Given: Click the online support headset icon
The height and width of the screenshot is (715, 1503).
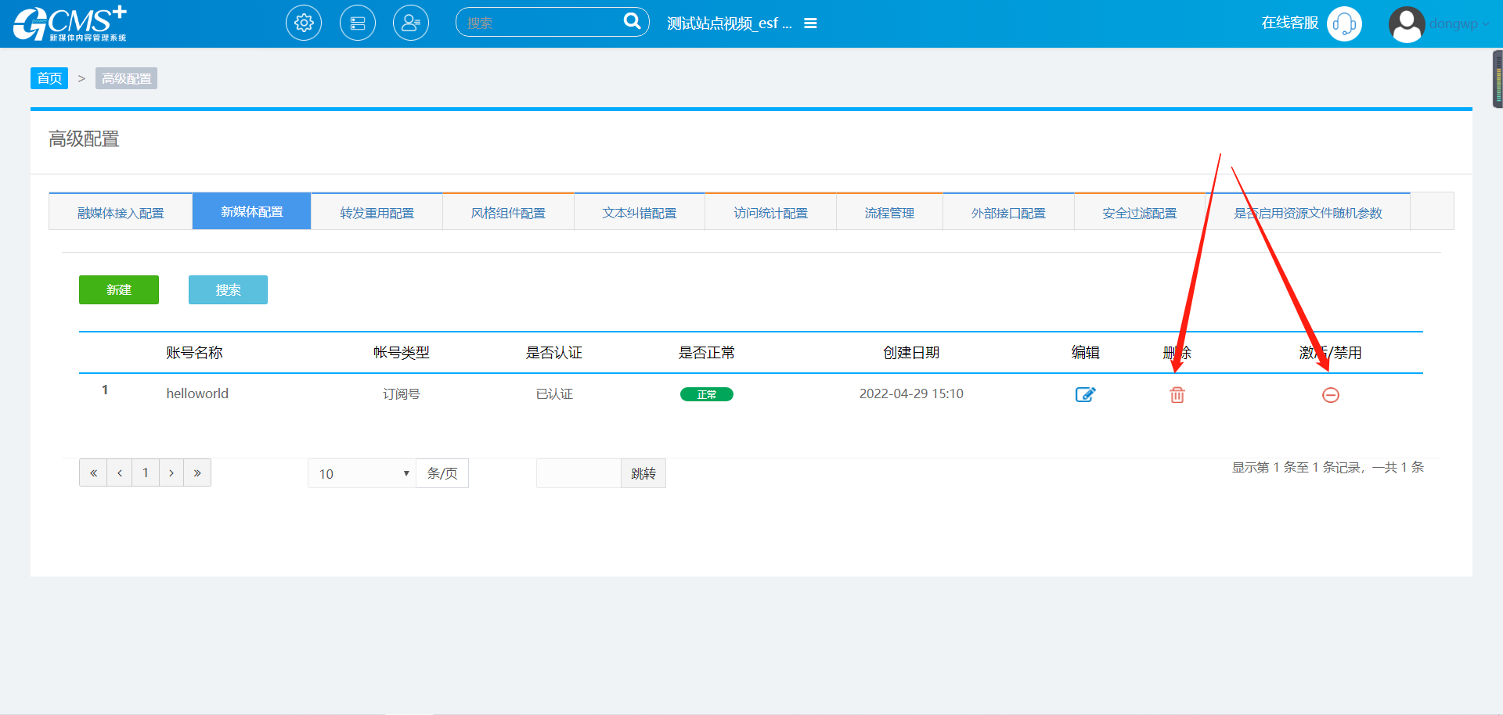Looking at the screenshot, I should 1344,24.
